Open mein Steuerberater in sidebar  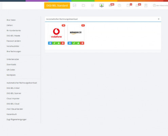tap(15, 109)
